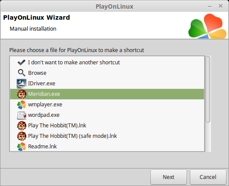The image size is (229, 186).
Task: Select the highlighted Meridian.exe row
Action: click(107, 94)
